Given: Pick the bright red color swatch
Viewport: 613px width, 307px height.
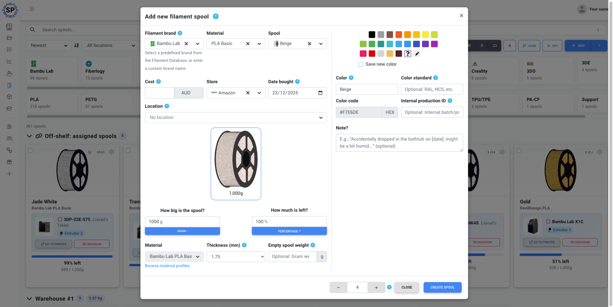Looking at the screenshot, I should tap(372, 54).
